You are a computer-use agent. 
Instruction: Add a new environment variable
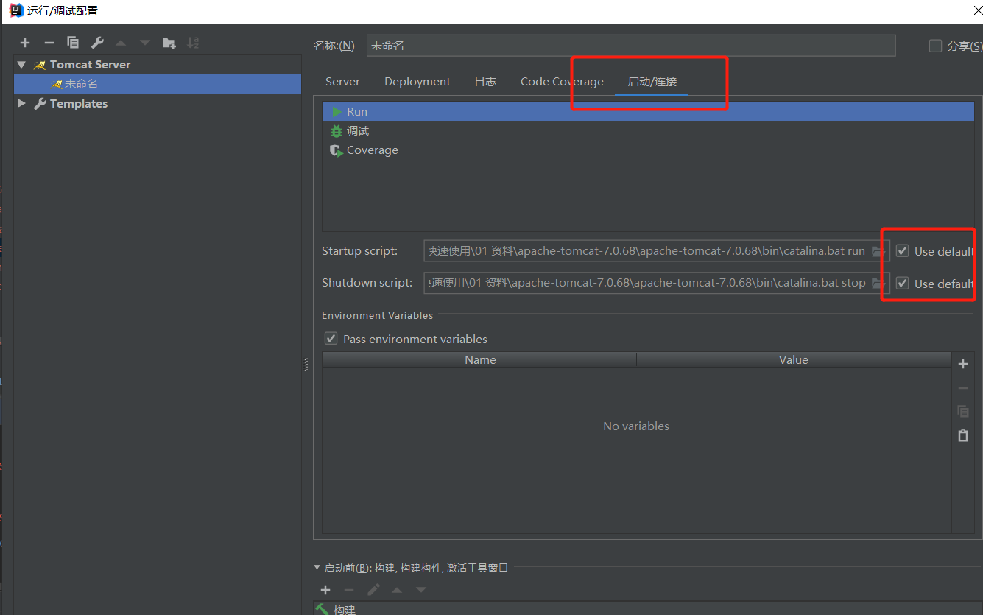pos(963,363)
